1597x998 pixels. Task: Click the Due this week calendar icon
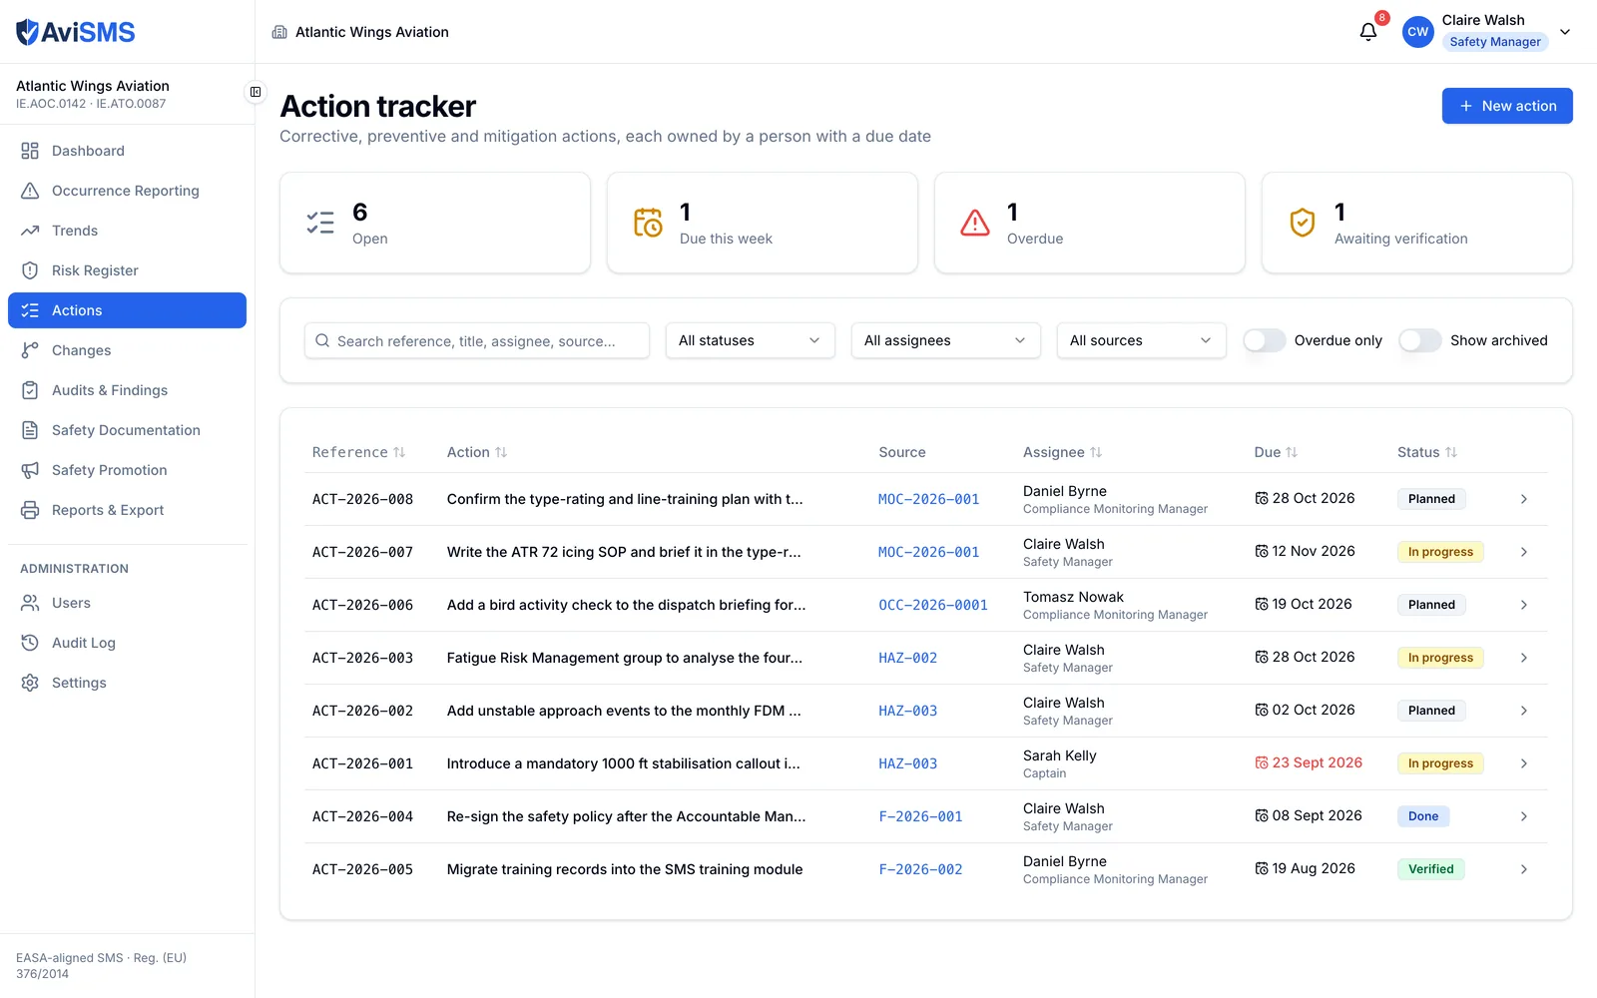pyautogui.click(x=648, y=223)
